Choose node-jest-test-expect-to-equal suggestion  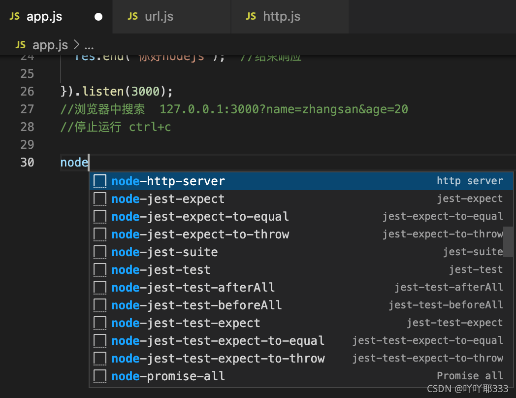[301, 341]
